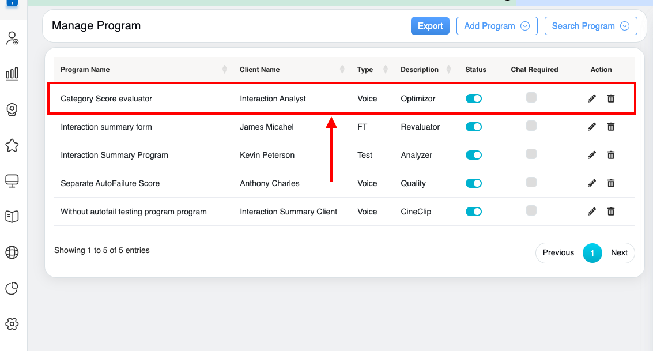Delete the Interaction summary form program
Viewport: 653px width, 351px height.
(x=611, y=127)
